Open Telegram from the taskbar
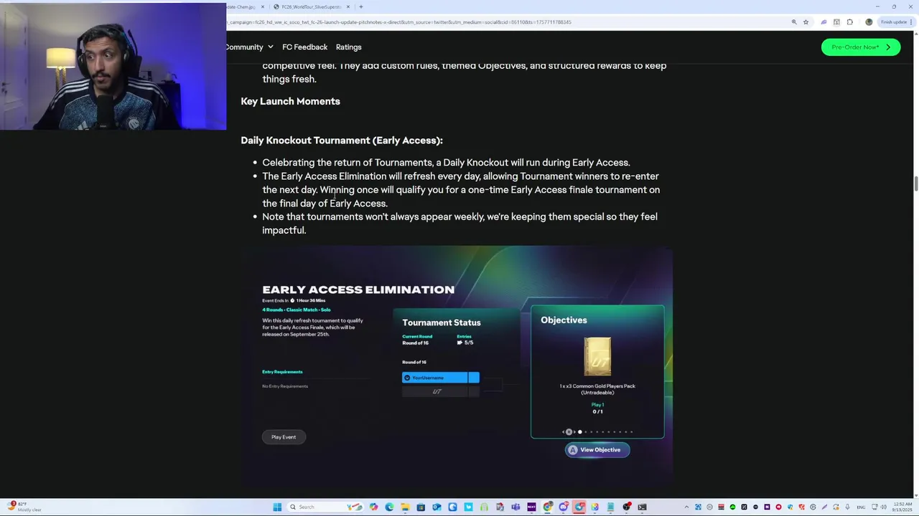 click(x=579, y=507)
